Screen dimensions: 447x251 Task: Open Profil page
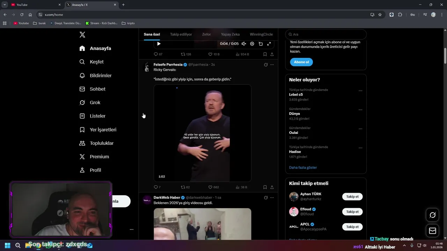pyautogui.click(x=90, y=170)
